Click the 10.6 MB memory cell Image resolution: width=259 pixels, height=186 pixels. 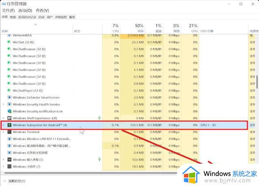(133, 160)
